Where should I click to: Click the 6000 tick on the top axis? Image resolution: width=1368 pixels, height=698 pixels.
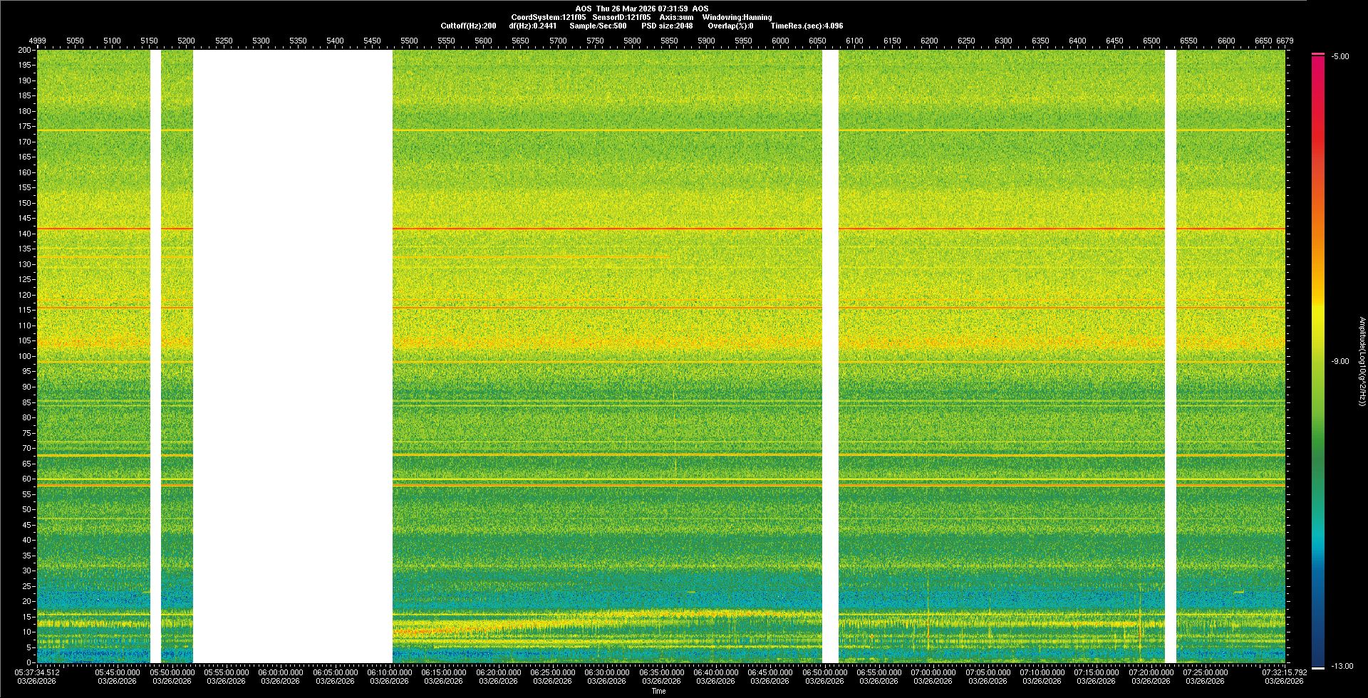(780, 41)
